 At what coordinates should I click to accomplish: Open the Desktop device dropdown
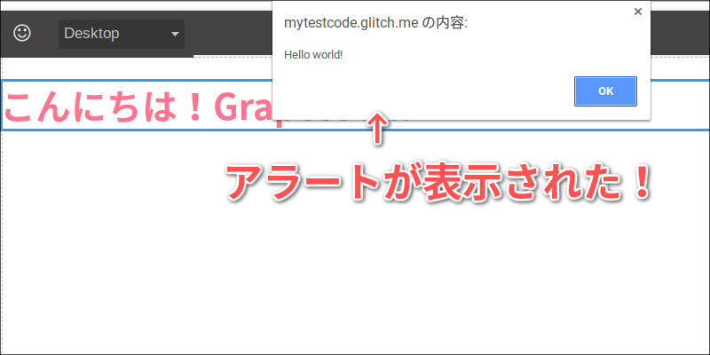coord(122,34)
